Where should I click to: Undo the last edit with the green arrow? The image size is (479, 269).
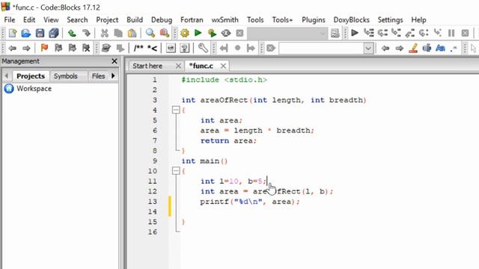(72, 33)
